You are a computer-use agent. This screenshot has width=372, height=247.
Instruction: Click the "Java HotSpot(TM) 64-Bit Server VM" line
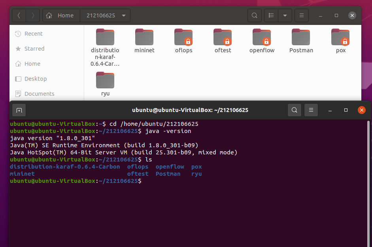coord(124,152)
